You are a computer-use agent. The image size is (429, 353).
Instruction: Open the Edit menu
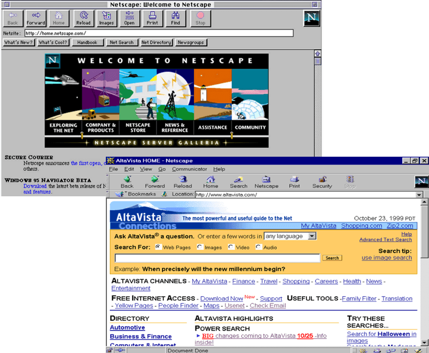click(129, 169)
